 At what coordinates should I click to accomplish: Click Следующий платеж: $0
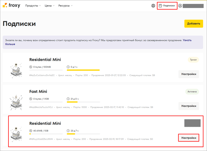pos(140,139)
